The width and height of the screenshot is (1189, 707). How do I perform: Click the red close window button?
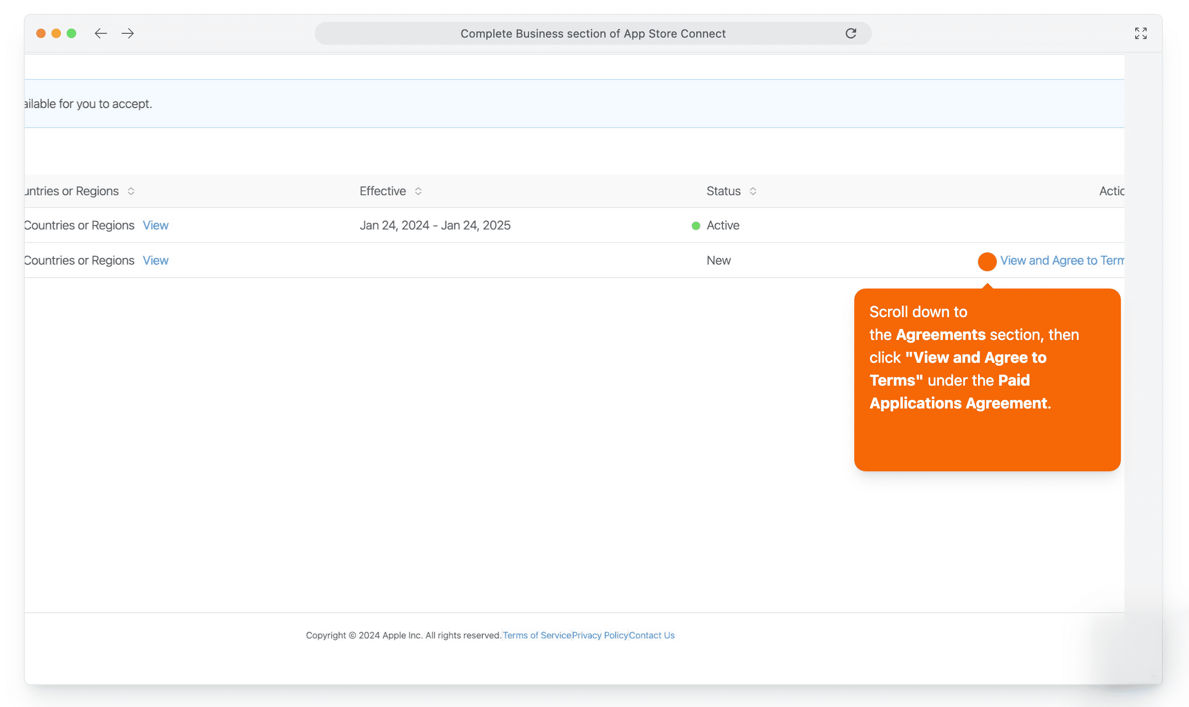click(x=41, y=33)
